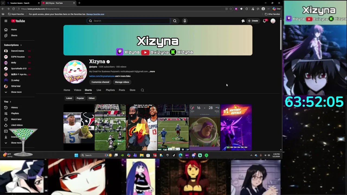This screenshot has width=347, height=195.
Task: Click the icon left of the Create button
Action: coord(243,21)
